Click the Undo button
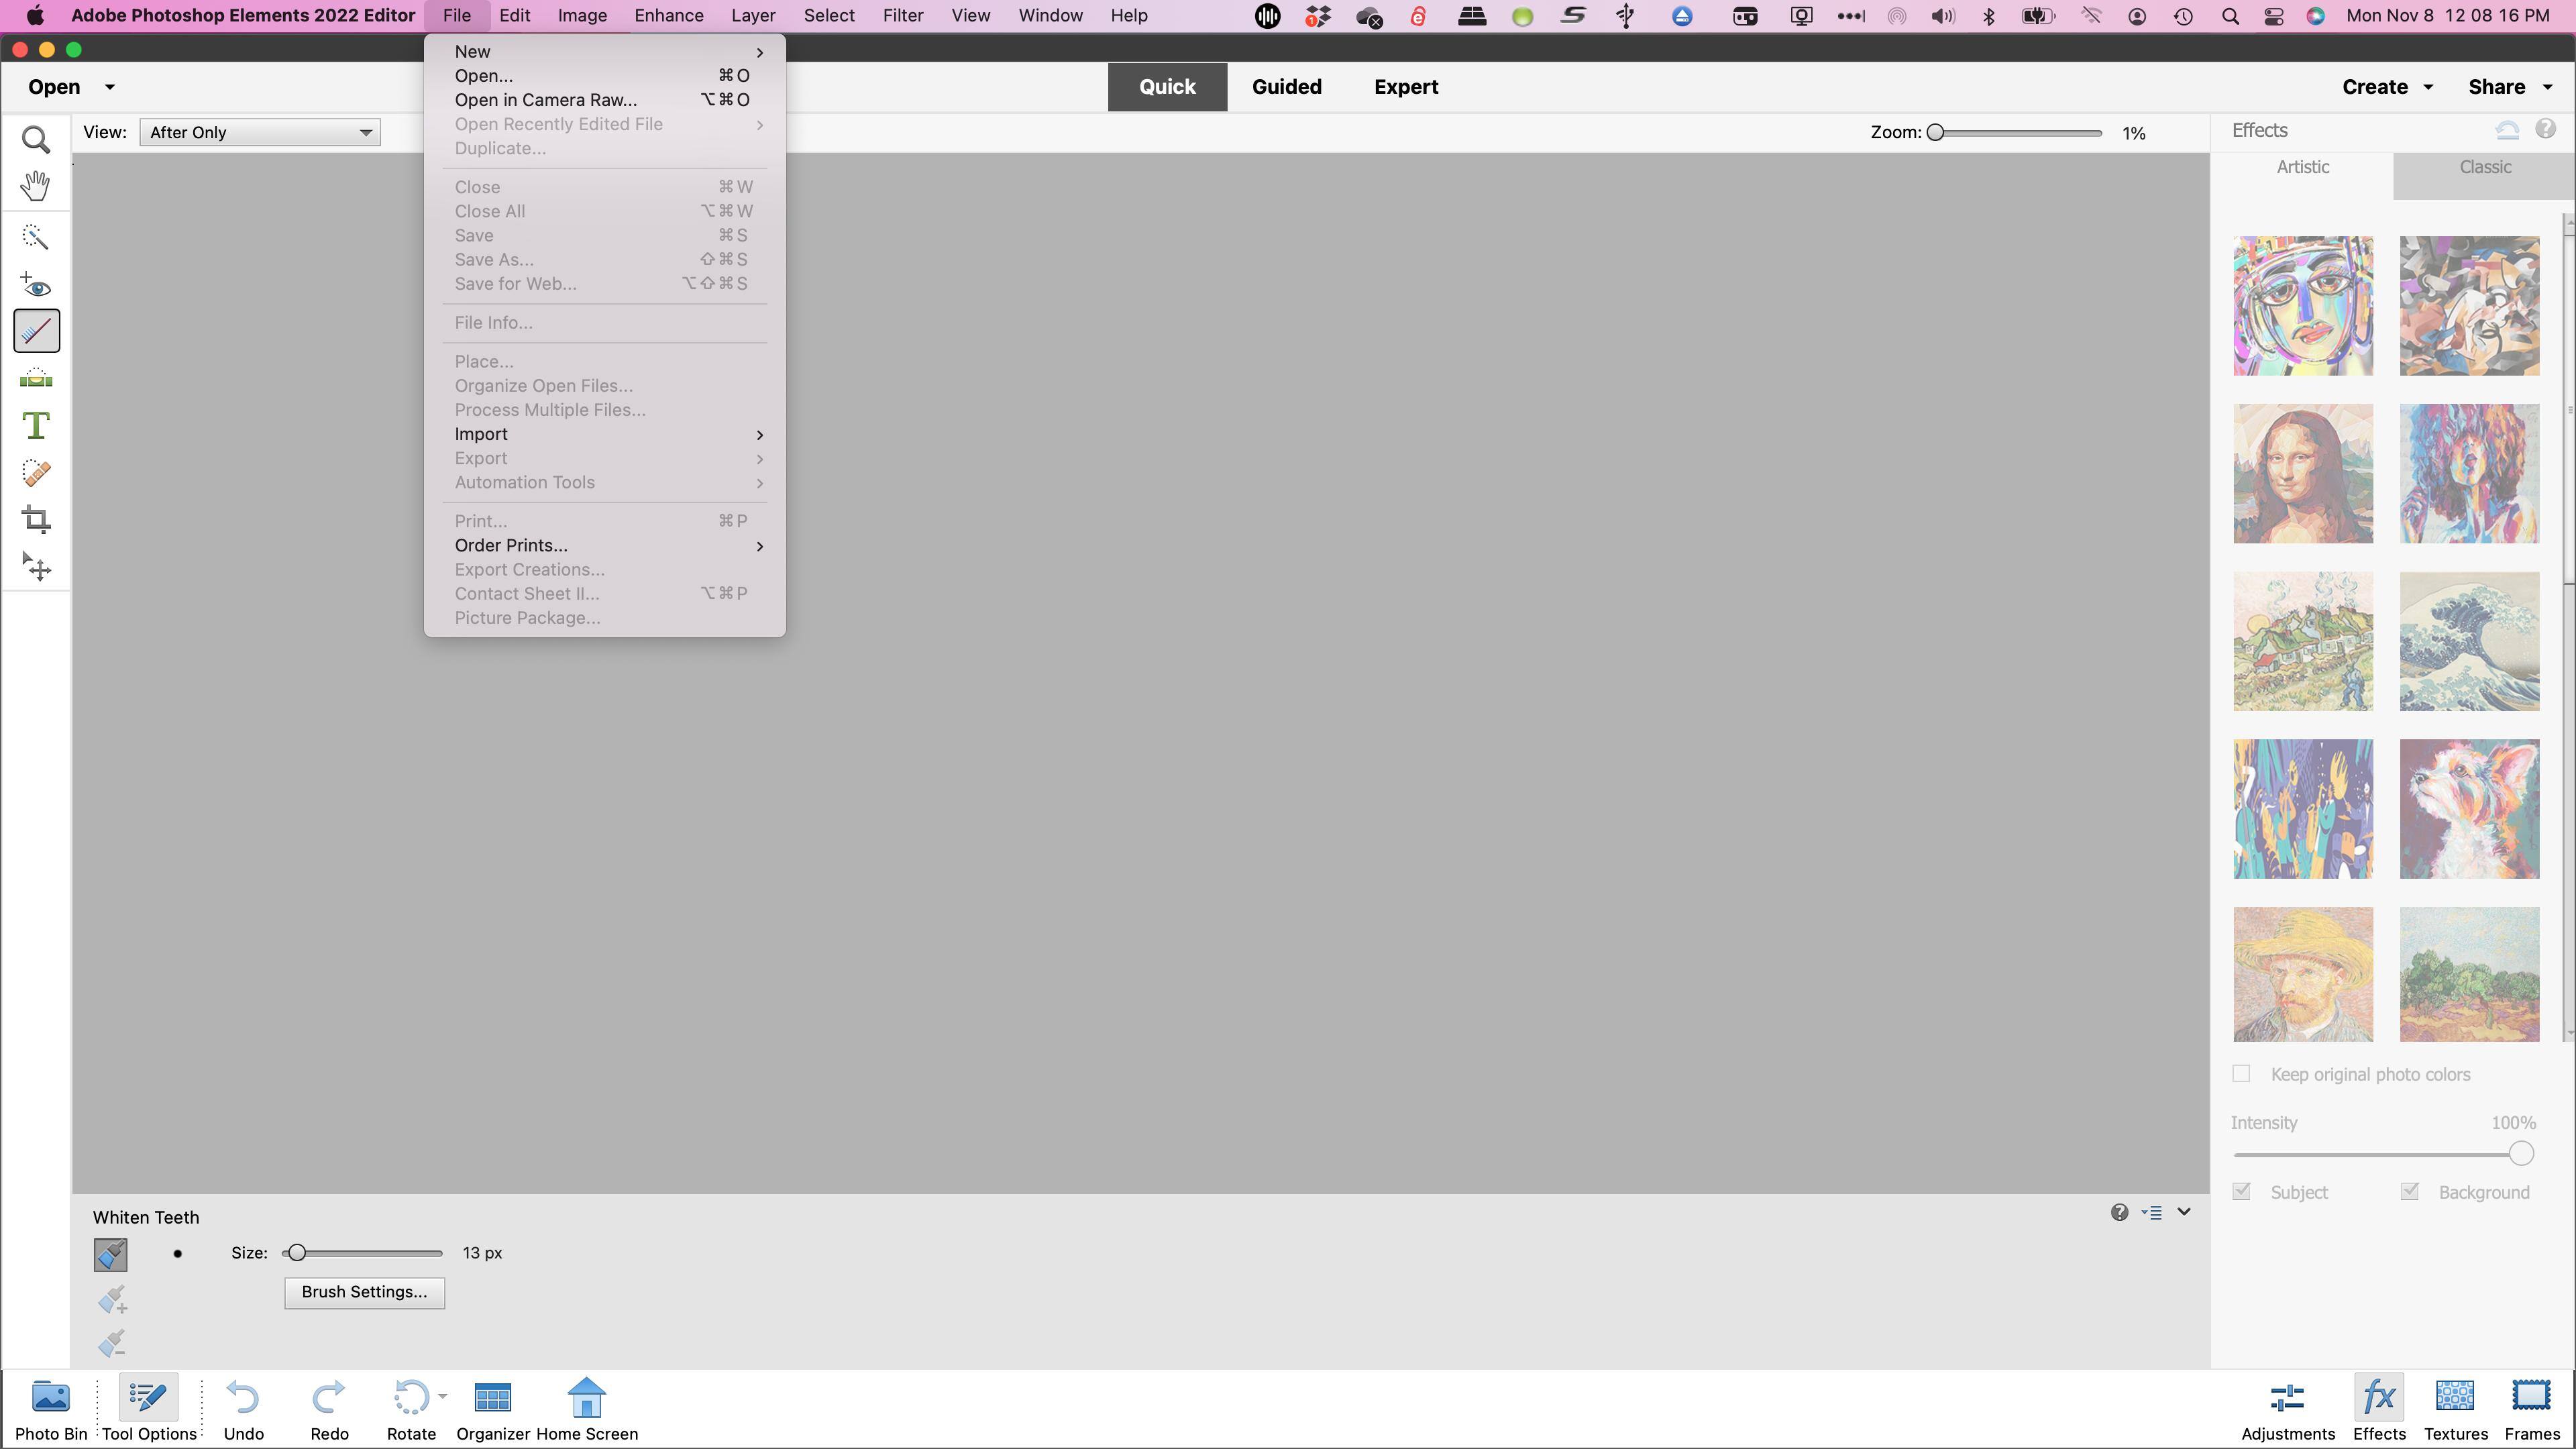Screen dimensions: 2576x1449 click(x=243, y=1408)
